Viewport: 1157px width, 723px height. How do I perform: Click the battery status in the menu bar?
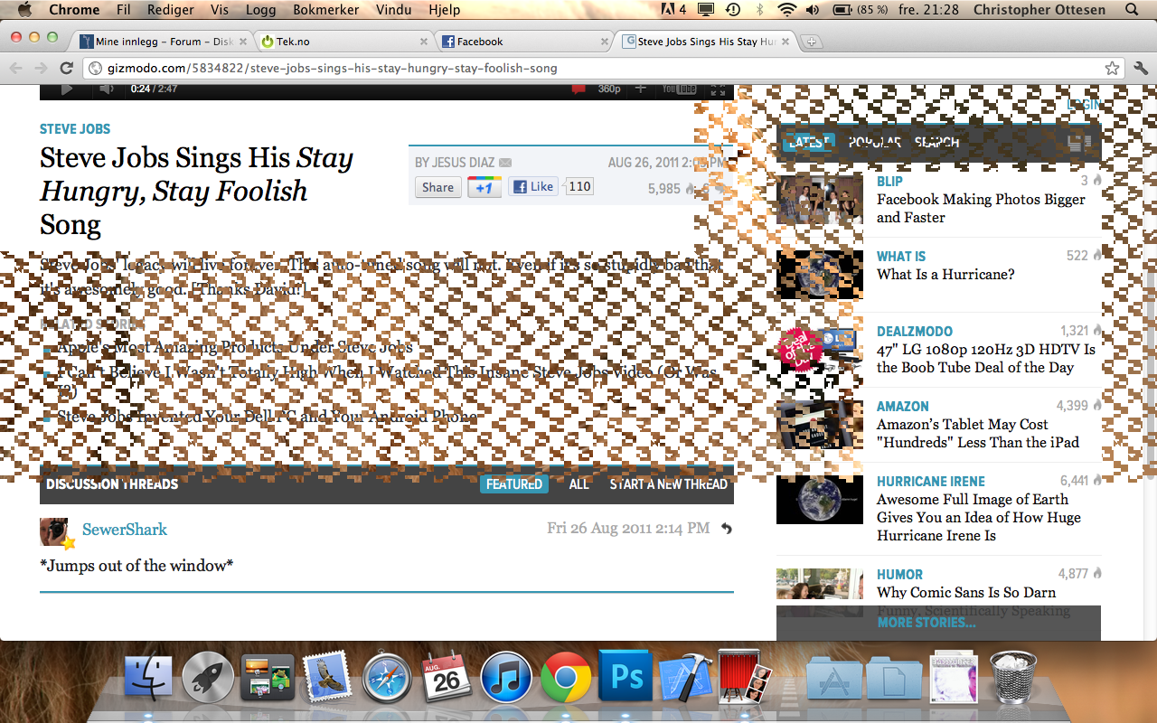coord(860,10)
